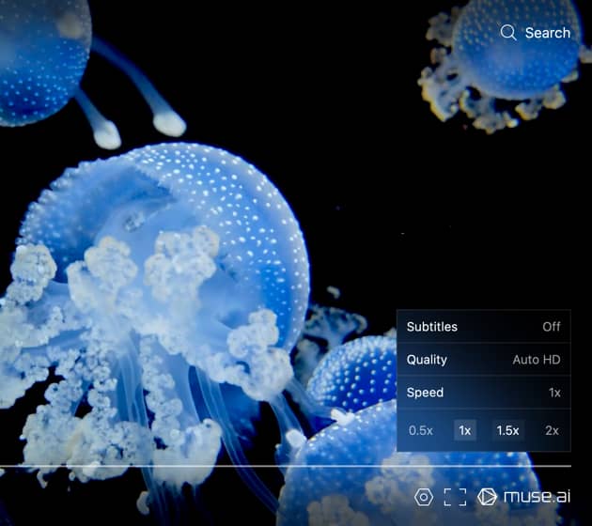This screenshot has width=592, height=526.
Task: Click the muse.ai play logo icon
Action: (x=487, y=497)
